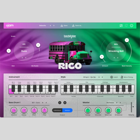Click the C4 key in Style keyboard
Image resolution: width=140 pixels, height=140 pixels.
(100, 92)
